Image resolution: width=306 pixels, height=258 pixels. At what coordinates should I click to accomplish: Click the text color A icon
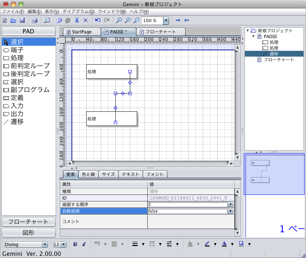point(224,244)
